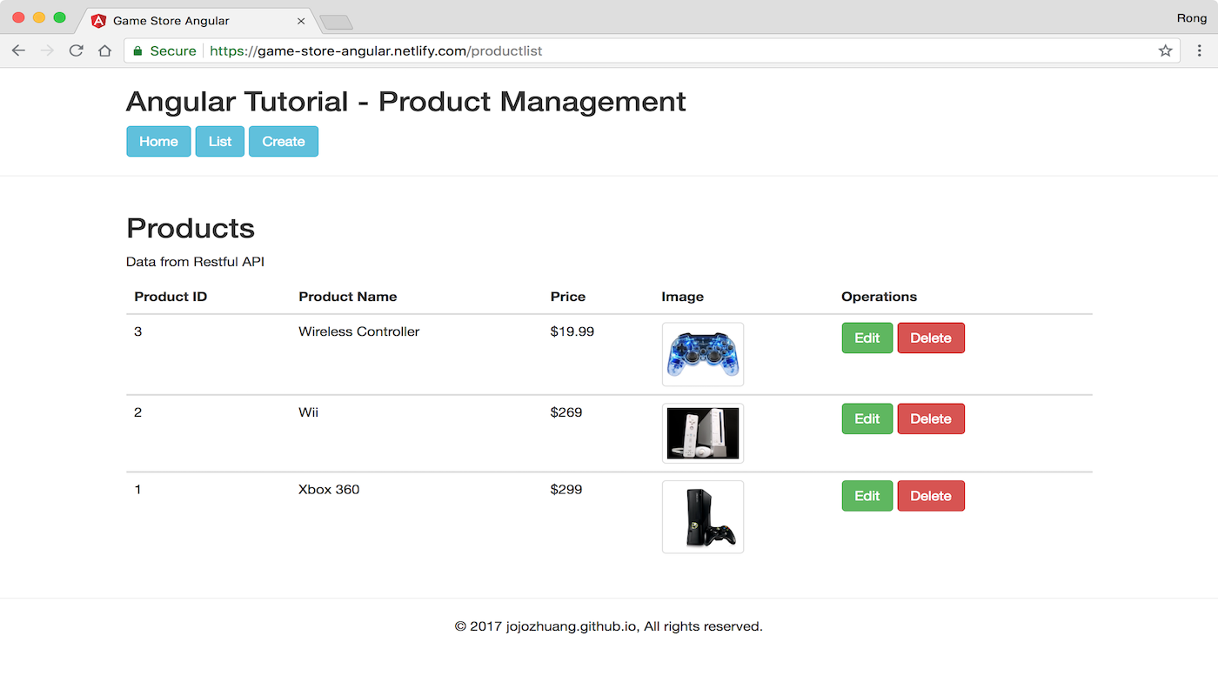Open a new tab

[x=336, y=22]
